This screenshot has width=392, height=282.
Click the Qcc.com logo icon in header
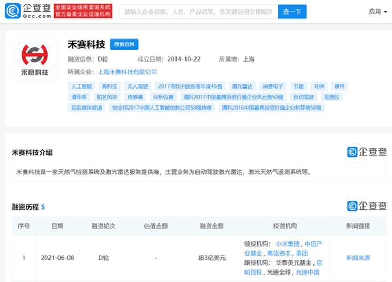tap(13, 11)
